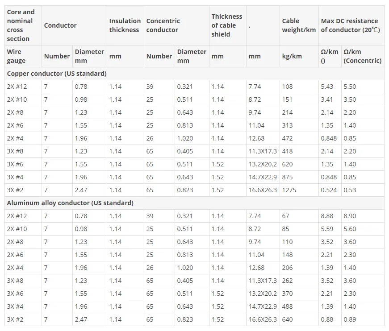
Task: Select the "Wire gauge" subheader cell
Action: click(17, 56)
